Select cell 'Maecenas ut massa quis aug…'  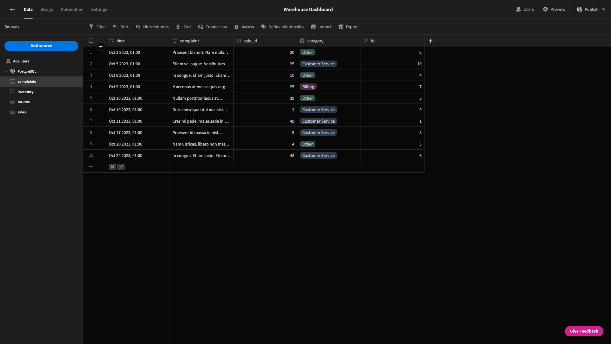pyautogui.click(x=201, y=87)
